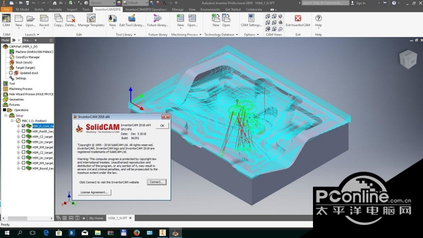Image resolution: width=423 pixels, height=238 pixels.
Task: Uncheck the HSR_R_Cont_target operation checkbox
Action: coord(24,126)
